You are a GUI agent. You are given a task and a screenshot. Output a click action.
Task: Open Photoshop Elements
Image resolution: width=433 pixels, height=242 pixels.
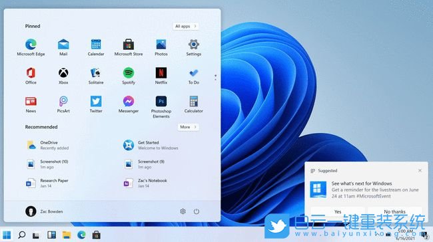161,106
